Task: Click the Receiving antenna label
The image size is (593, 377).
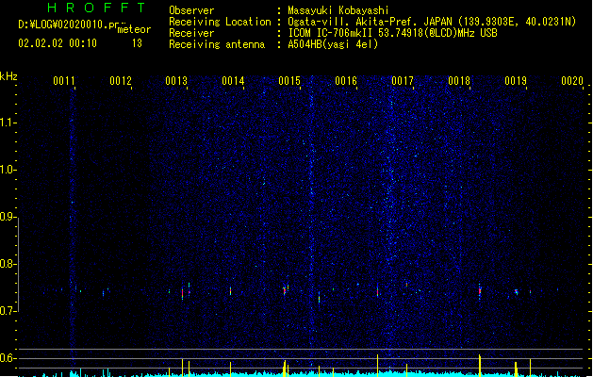Action: pos(217,44)
